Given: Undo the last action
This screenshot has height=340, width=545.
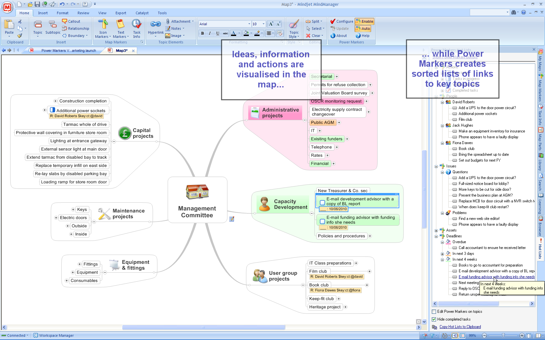Looking at the screenshot, I should pyautogui.click(x=62, y=4).
